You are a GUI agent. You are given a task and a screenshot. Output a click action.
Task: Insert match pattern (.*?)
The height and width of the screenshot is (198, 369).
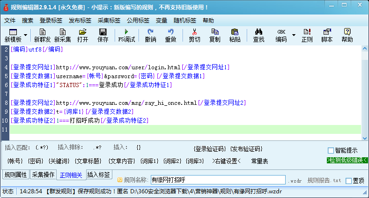click(42, 147)
